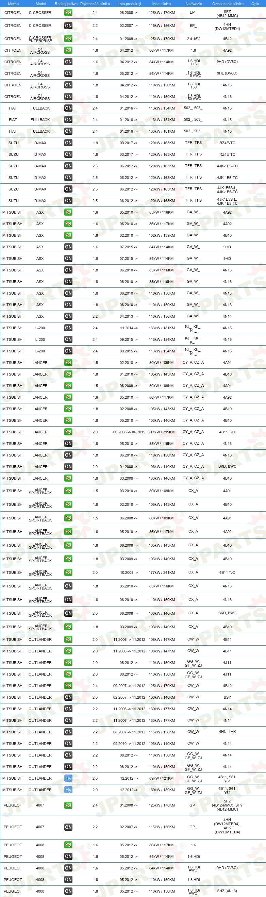This screenshot has height=897, width=266.
Task: Click diesel icon in Fiat Fullback 133kW row
Action: pos(68,131)
